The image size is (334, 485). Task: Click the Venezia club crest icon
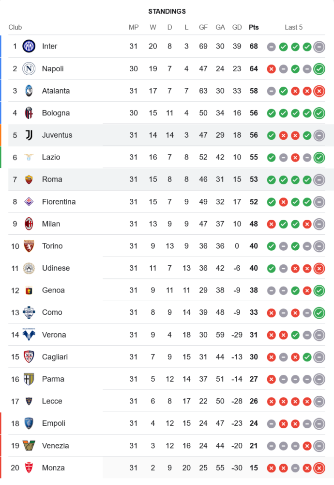pyautogui.click(x=29, y=446)
